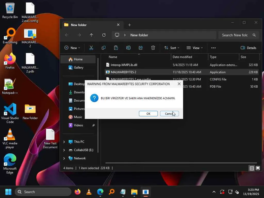
Task: Open the Windows Start menu
Action: click(8, 192)
